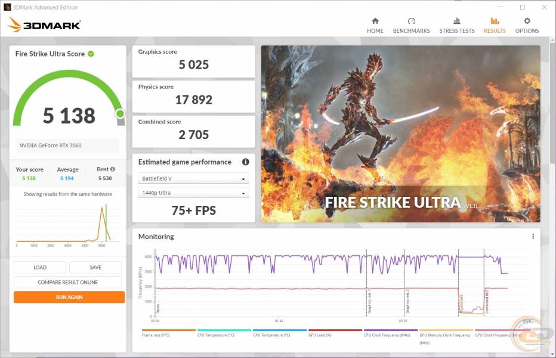Image resolution: width=556 pixels, height=358 pixels.
Task: Click the green validation checkmark icon
Action: 91,54
